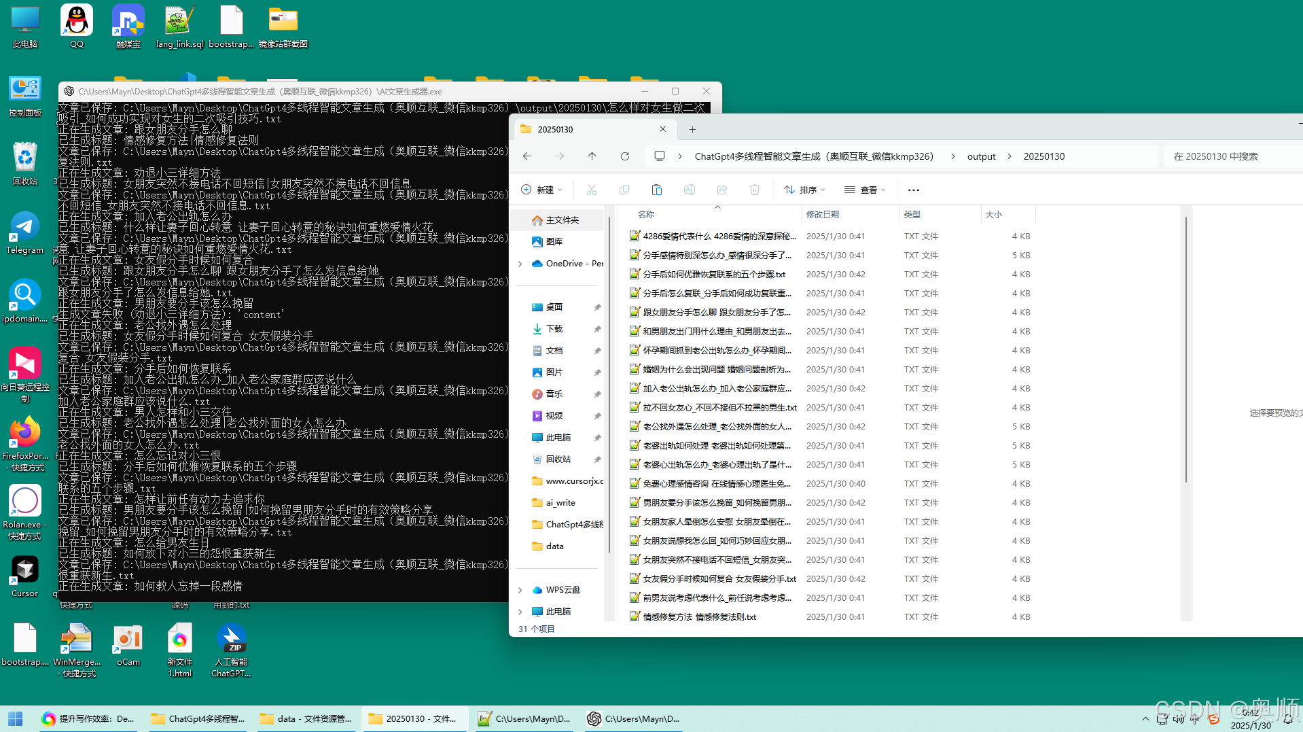Open the 新建 dropdown in Explorer
The height and width of the screenshot is (732, 1303).
coord(541,190)
